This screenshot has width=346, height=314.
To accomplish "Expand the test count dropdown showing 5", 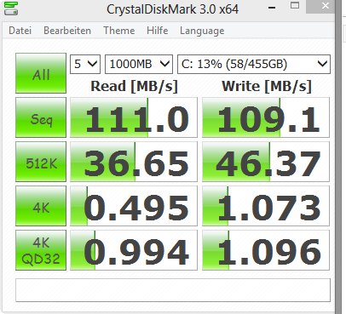I will 85,64.
